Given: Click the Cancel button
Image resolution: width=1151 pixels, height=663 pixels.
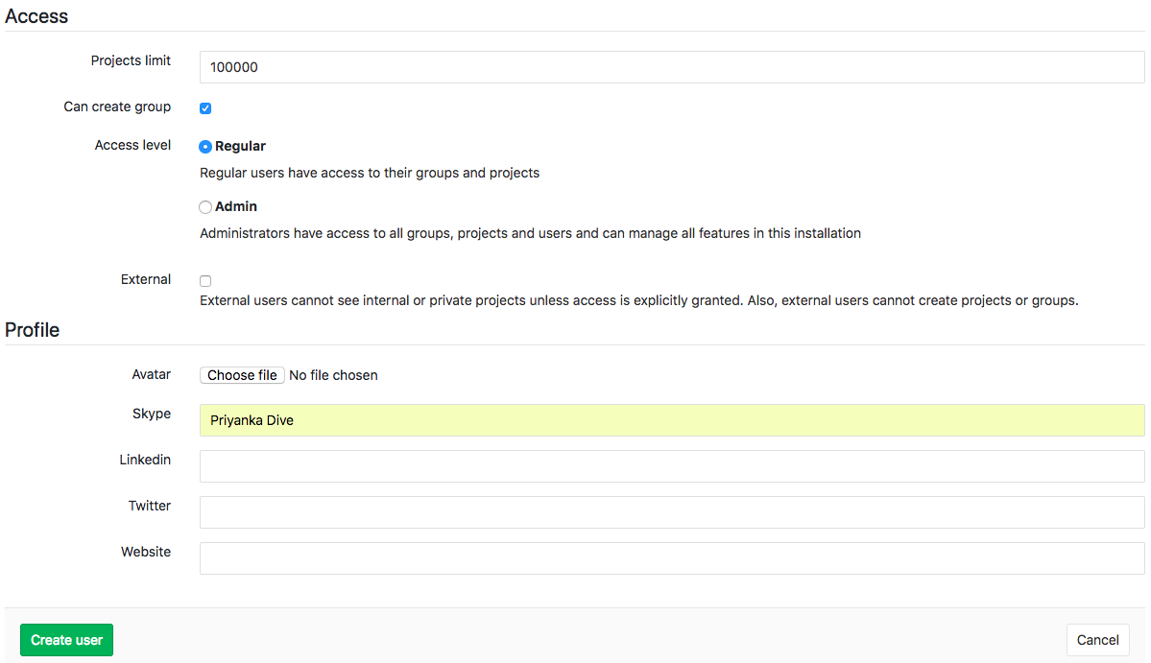Looking at the screenshot, I should 1097,640.
